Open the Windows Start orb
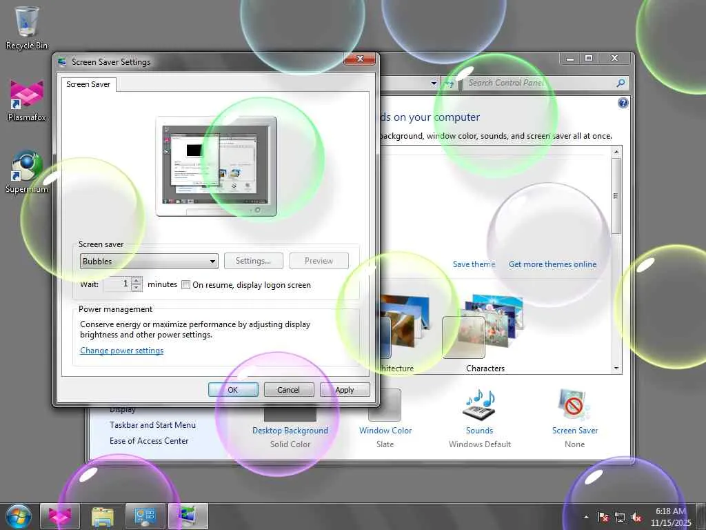Image resolution: width=706 pixels, height=530 pixels. pyautogui.click(x=19, y=516)
